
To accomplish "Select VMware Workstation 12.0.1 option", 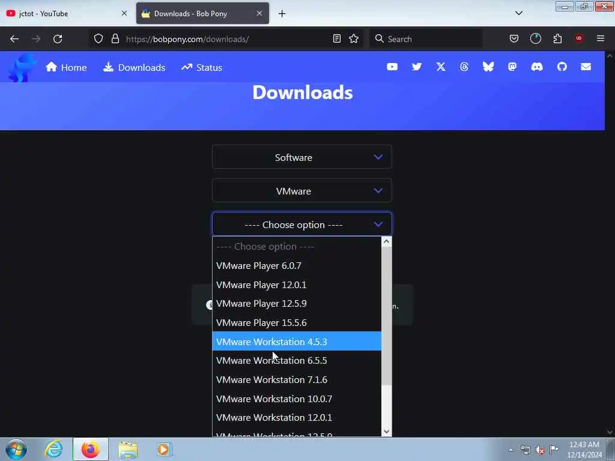I will click(297, 418).
